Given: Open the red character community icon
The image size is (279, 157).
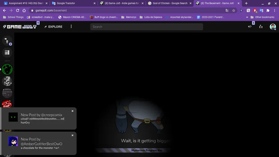Looking at the screenshot, I should (7, 104).
